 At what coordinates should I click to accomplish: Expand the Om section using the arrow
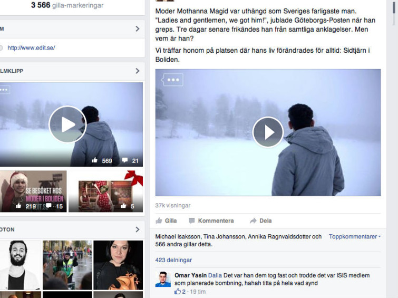pyautogui.click(x=137, y=28)
